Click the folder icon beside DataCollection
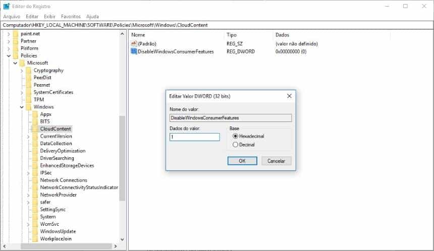Image resolution: width=434 pixels, height=251 pixels. pos(35,144)
